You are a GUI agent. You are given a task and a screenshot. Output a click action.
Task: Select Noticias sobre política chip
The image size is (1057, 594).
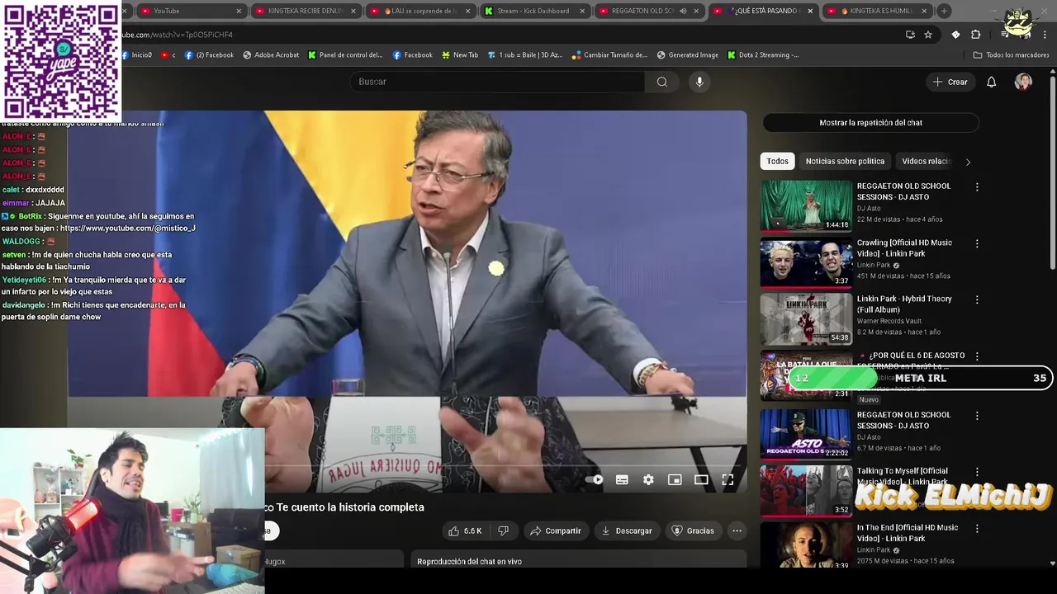pyautogui.click(x=845, y=162)
